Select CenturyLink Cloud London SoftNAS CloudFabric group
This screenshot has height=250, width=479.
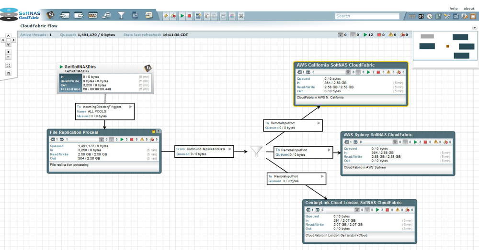pyautogui.click(x=360, y=222)
